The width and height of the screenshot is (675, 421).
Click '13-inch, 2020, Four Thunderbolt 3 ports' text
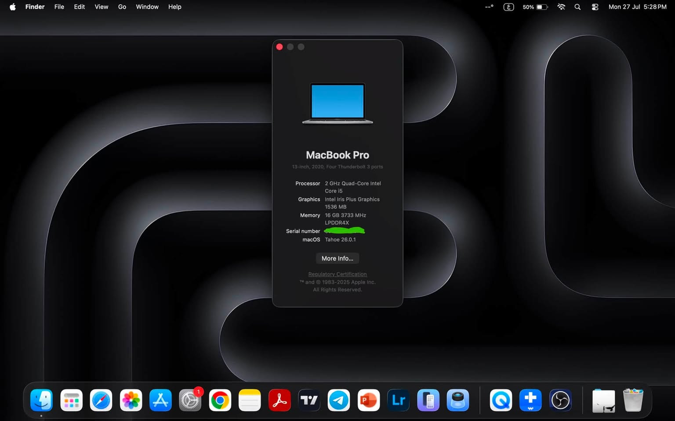tap(337, 167)
